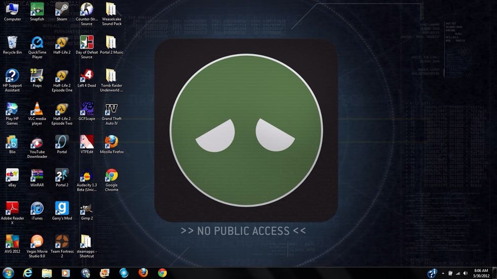Select the GCFScape shortcut
Image resolution: width=497 pixels, height=279 pixels.
[87, 111]
